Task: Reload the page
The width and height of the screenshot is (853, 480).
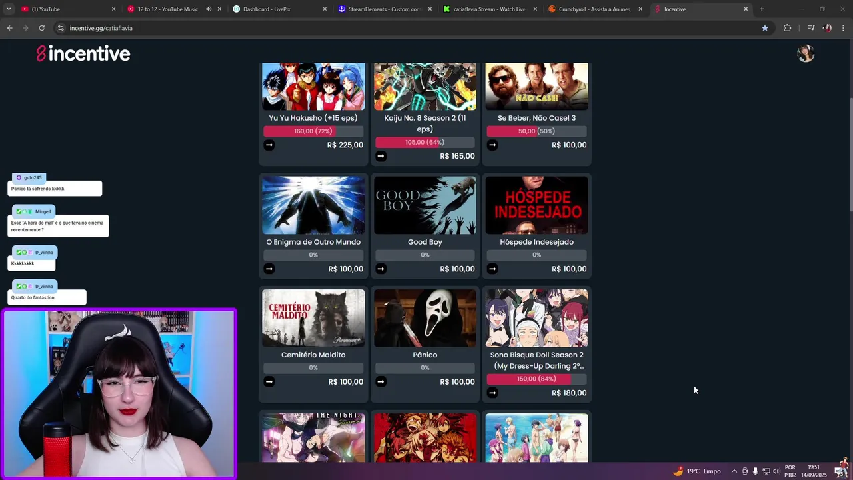Action: (41, 28)
